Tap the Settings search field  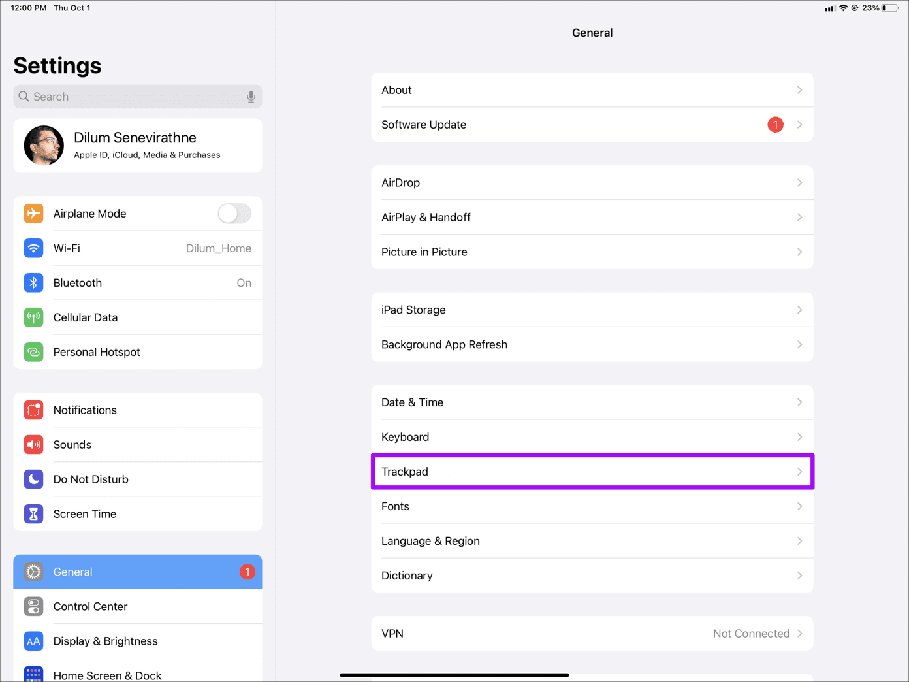138,97
